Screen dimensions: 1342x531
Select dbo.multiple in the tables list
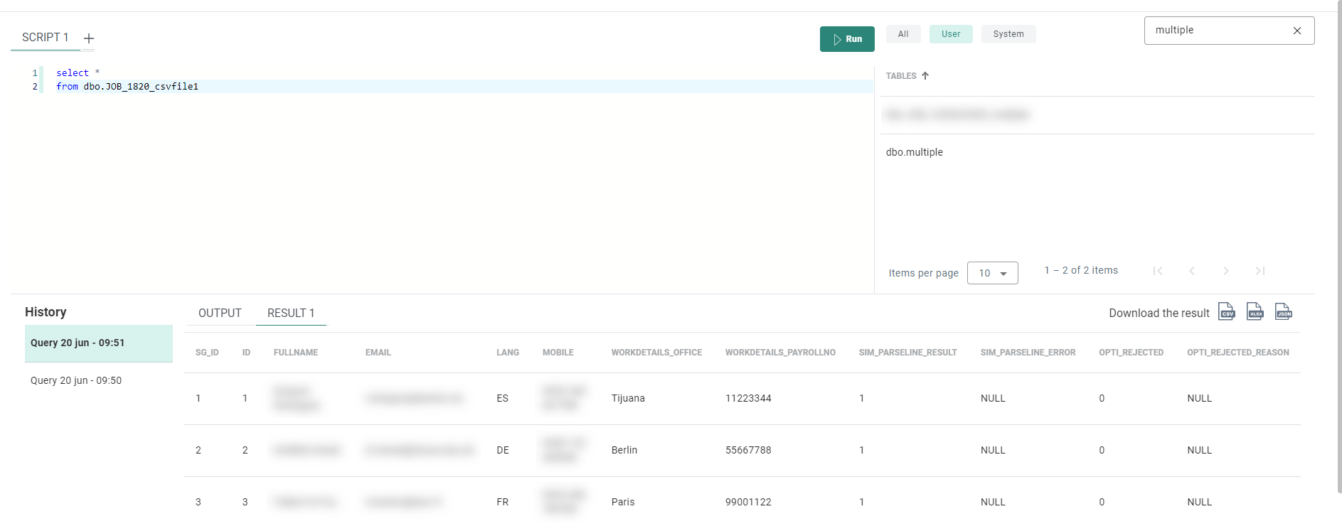click(x=915, y=152)
